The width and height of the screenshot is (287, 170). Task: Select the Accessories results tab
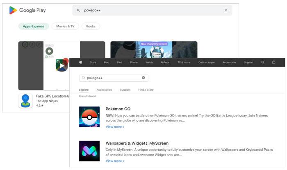point(104,90)
